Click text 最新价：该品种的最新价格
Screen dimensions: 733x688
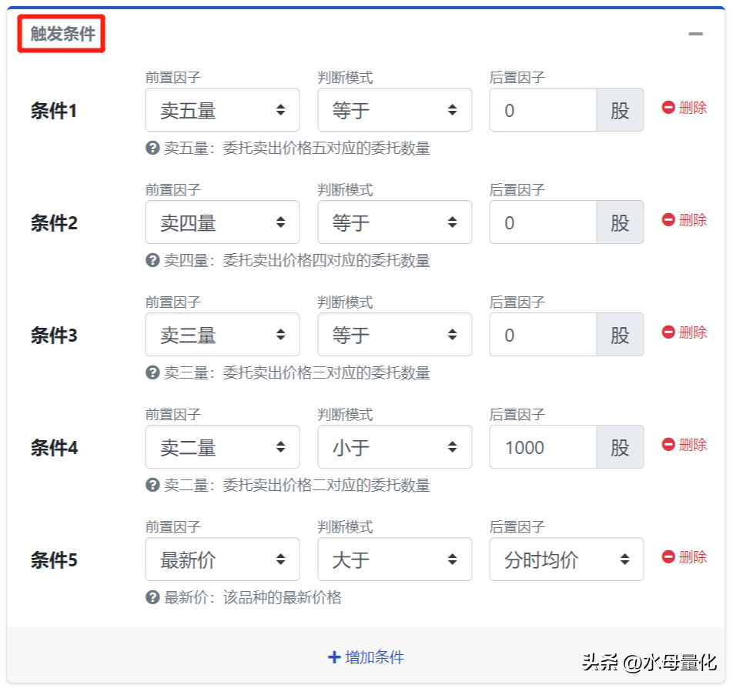[x=253, y=597]
